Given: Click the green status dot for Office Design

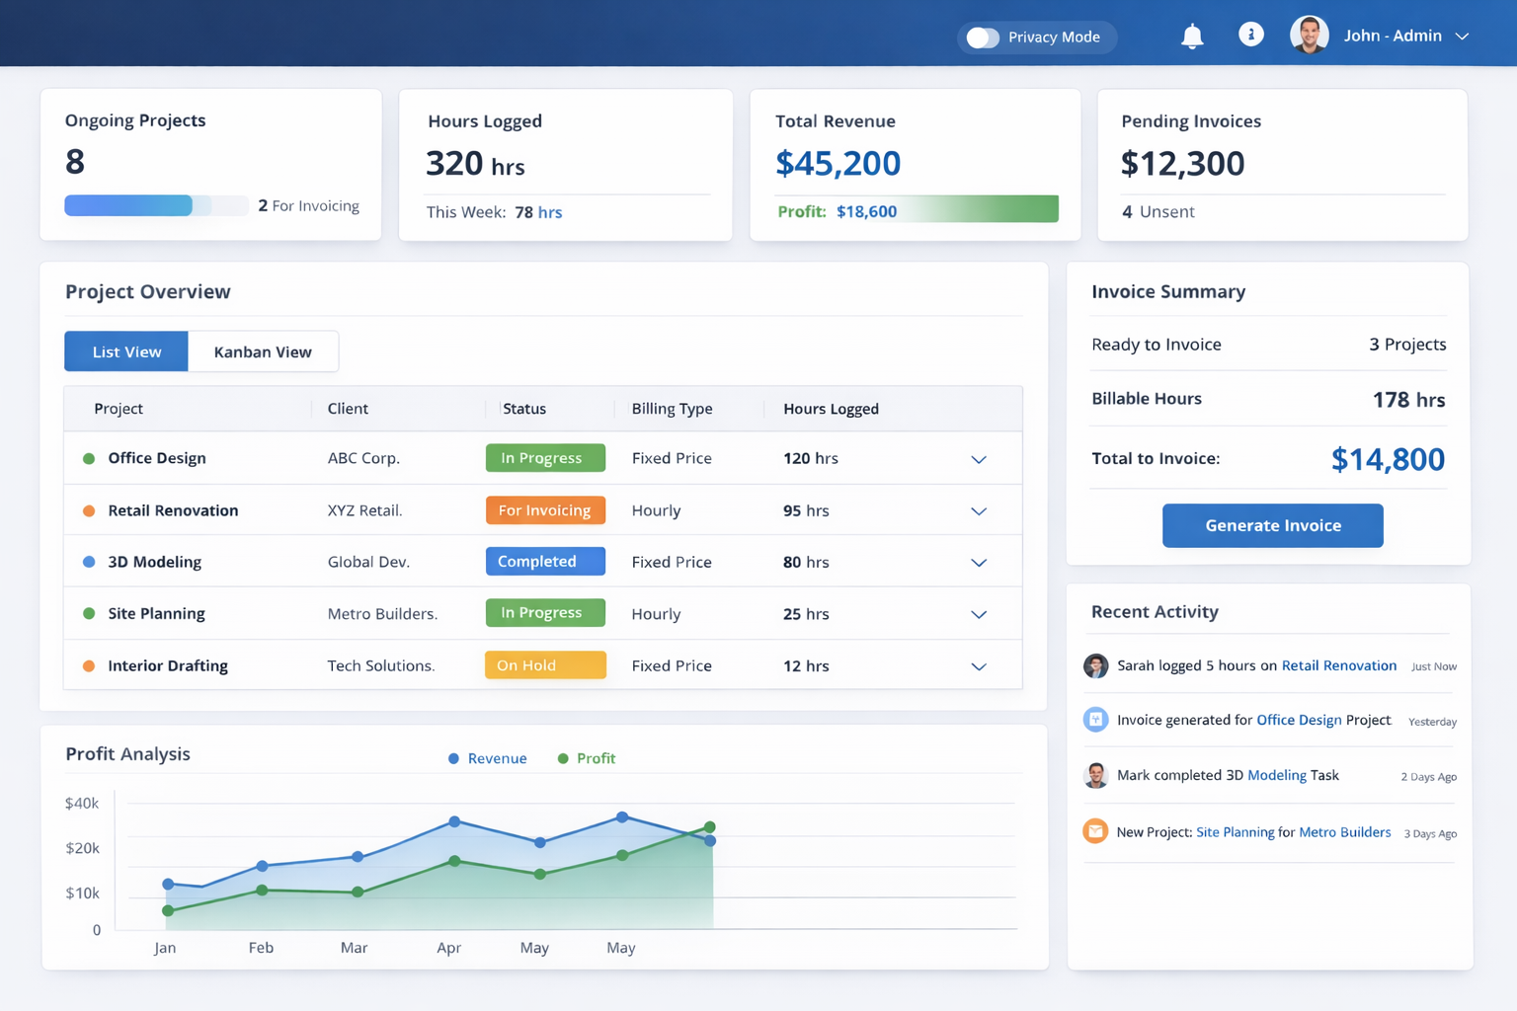Looking at the screenshot, I should click(x=89, y=458).
